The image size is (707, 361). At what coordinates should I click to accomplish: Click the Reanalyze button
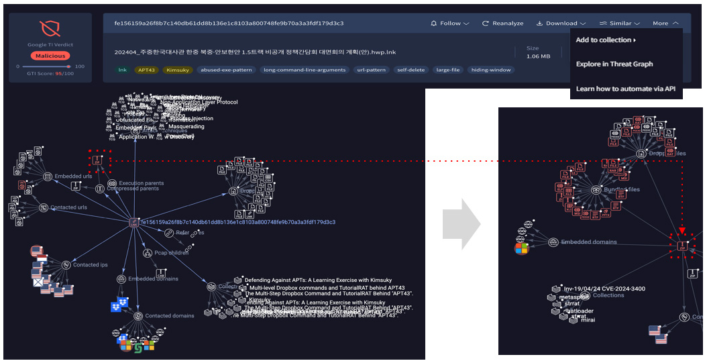pos(502,23)
